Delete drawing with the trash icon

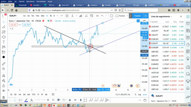tap(81, 100)
